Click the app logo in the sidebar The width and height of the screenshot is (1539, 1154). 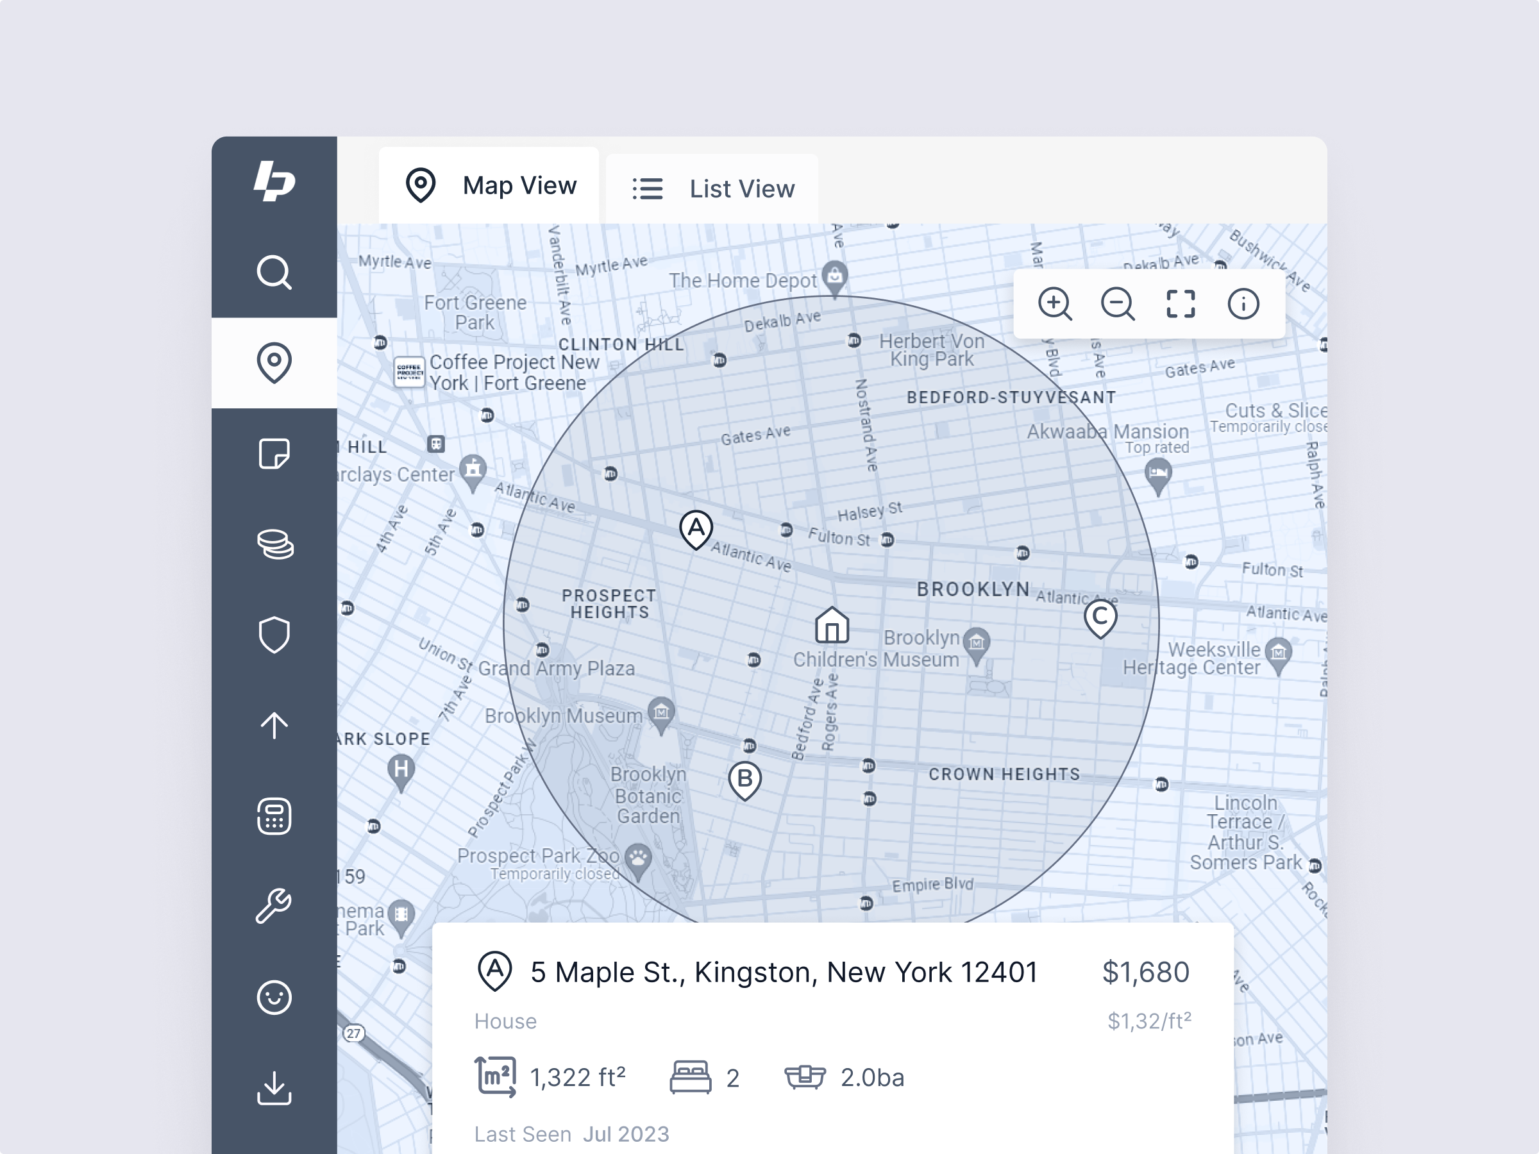click(274, 181)
